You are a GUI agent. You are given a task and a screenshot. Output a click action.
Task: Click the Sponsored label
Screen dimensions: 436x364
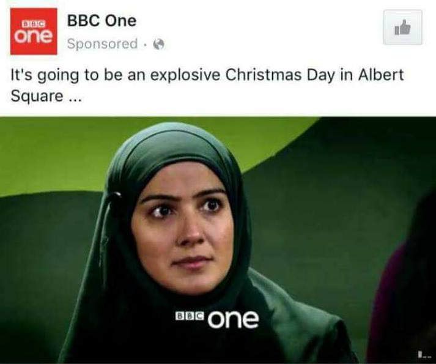click(x=102, y=43)
